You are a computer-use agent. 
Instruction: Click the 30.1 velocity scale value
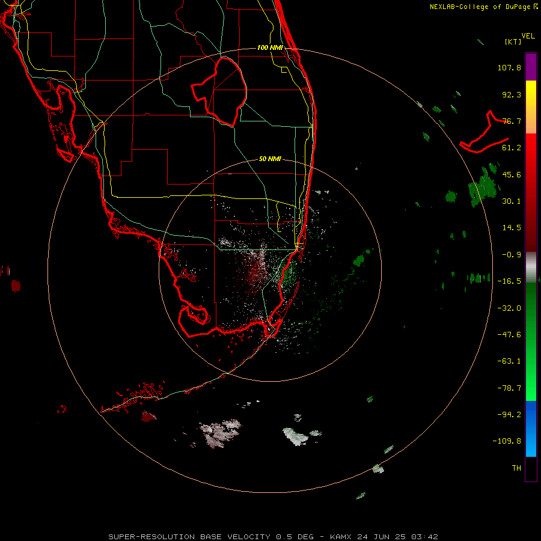512,201
